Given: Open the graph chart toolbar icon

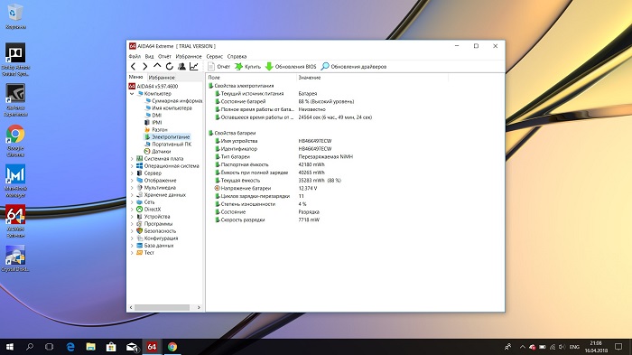Looking at the screenshot, I should 194,67.
